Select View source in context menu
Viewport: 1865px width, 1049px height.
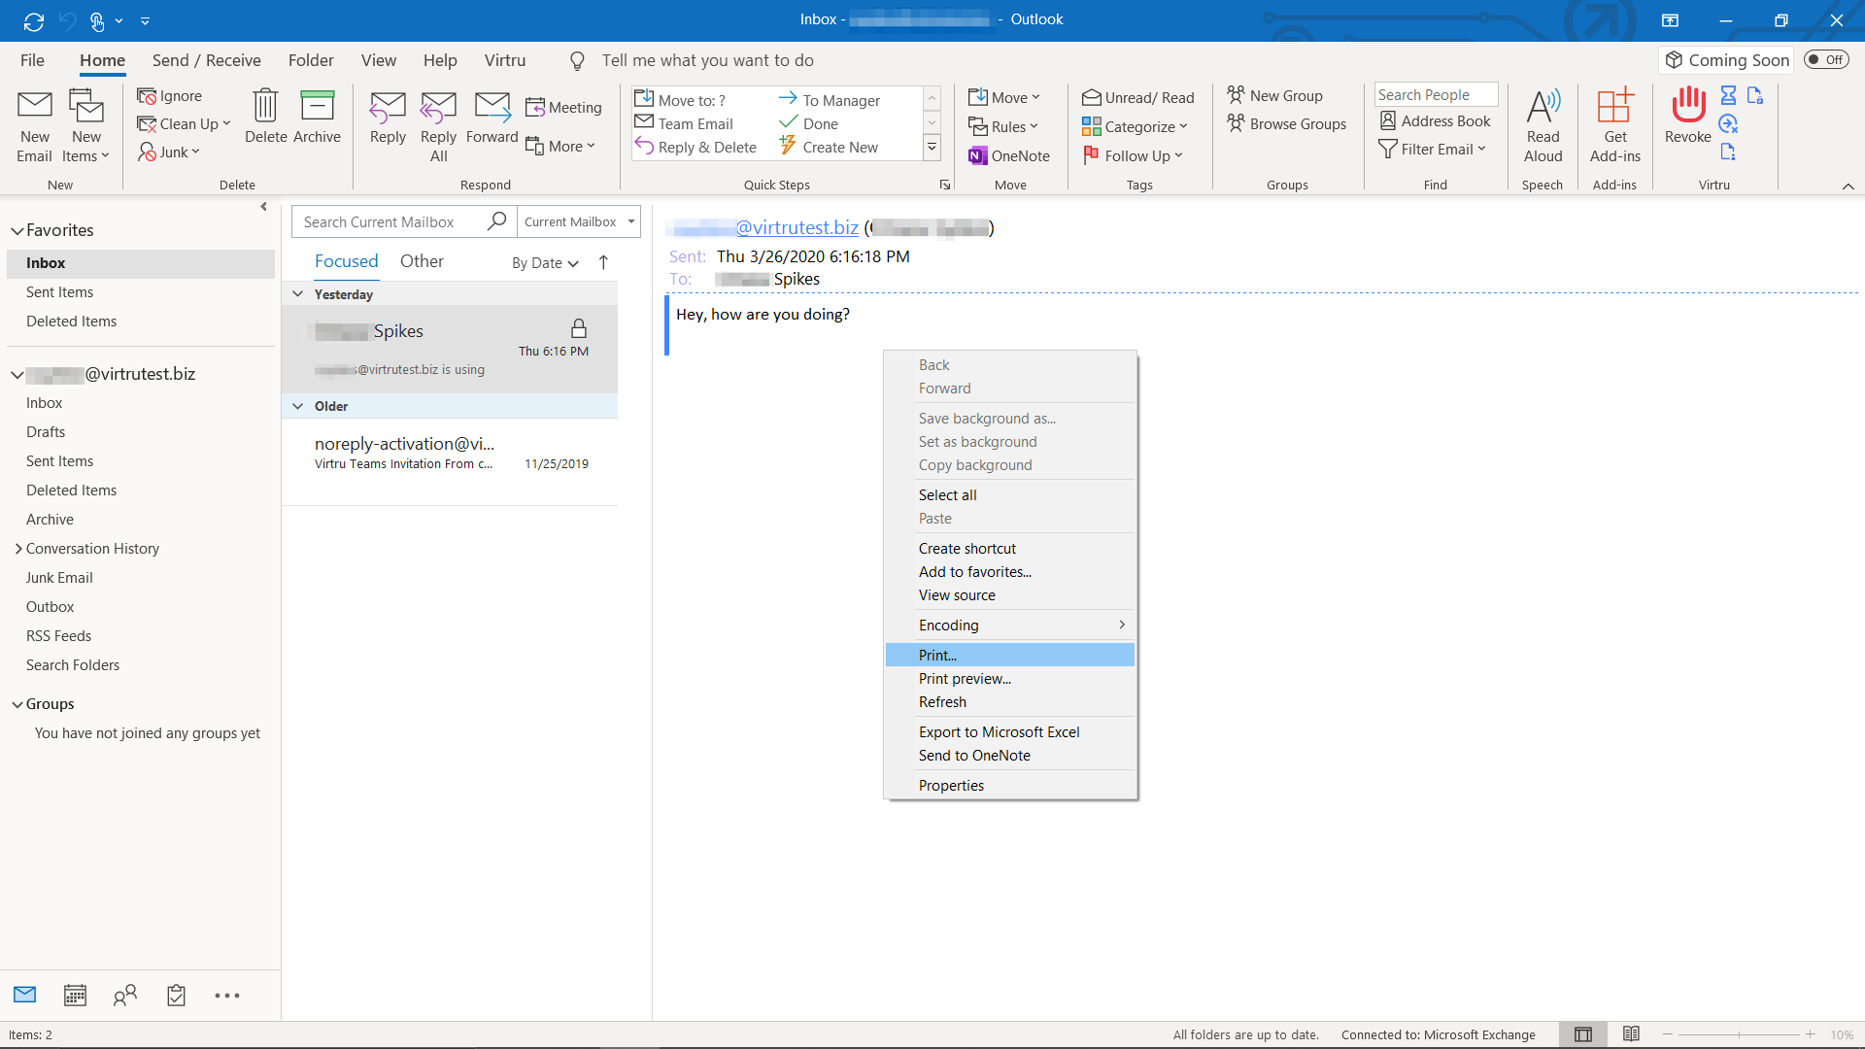(1009, 595)
